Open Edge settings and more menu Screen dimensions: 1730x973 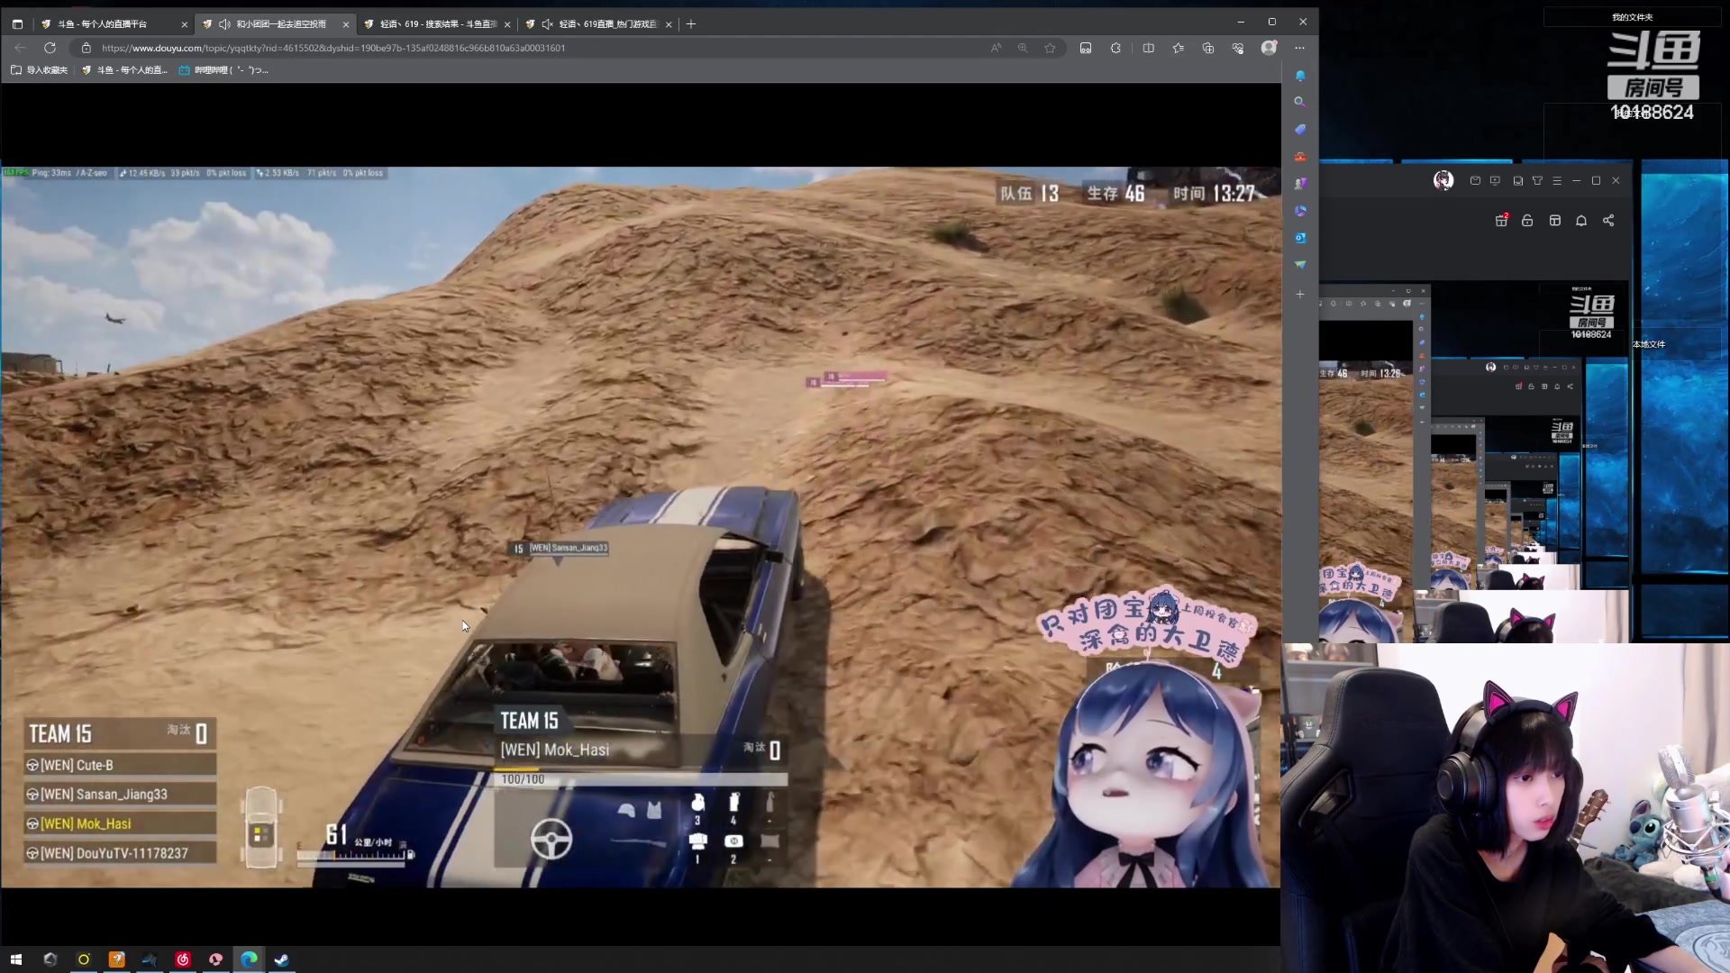[x=1299, y=48]
